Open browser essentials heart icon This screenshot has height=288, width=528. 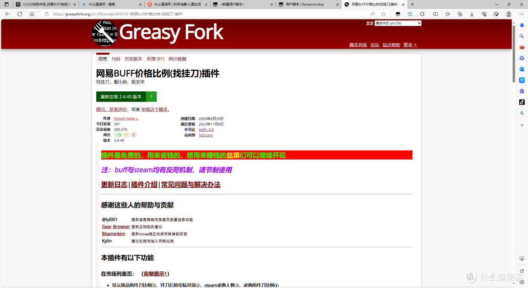tap(484, 14)
